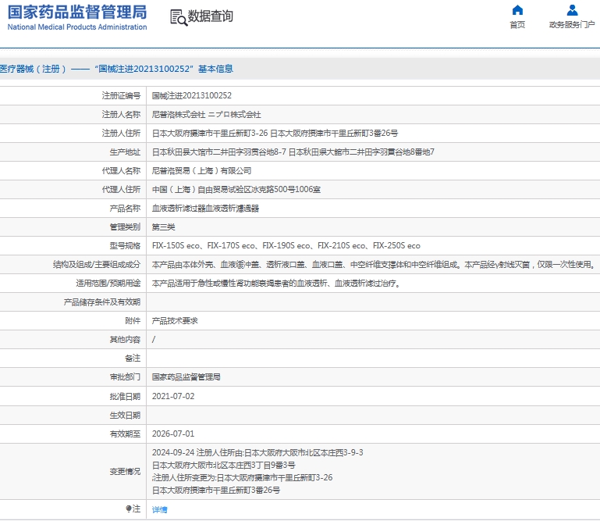Click the 注册人名称 row label
600x521 pixels.
point(121,115)
